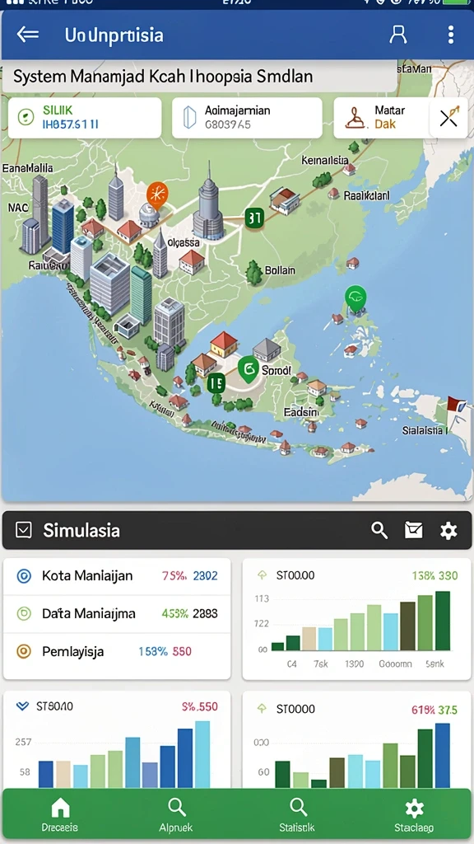The width and height of the screenshot is (474, 844).
Task: Toggle the Simulasia checkbox
Action: click(x=24, y=530)
